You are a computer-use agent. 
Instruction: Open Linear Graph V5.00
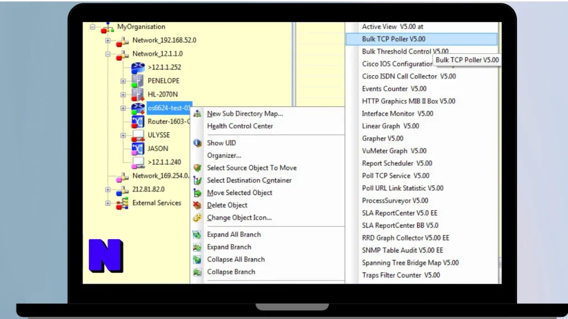[422, 126]
